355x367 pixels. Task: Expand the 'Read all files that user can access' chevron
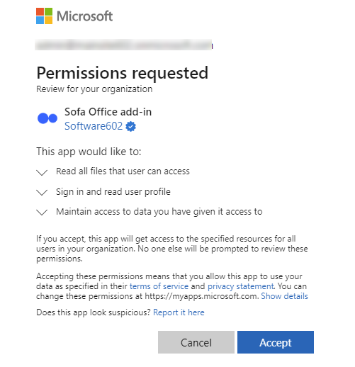(x=42, y=172)
